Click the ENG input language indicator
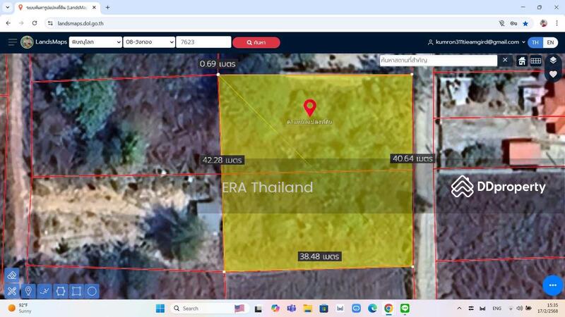 click(x=497, y=309)
